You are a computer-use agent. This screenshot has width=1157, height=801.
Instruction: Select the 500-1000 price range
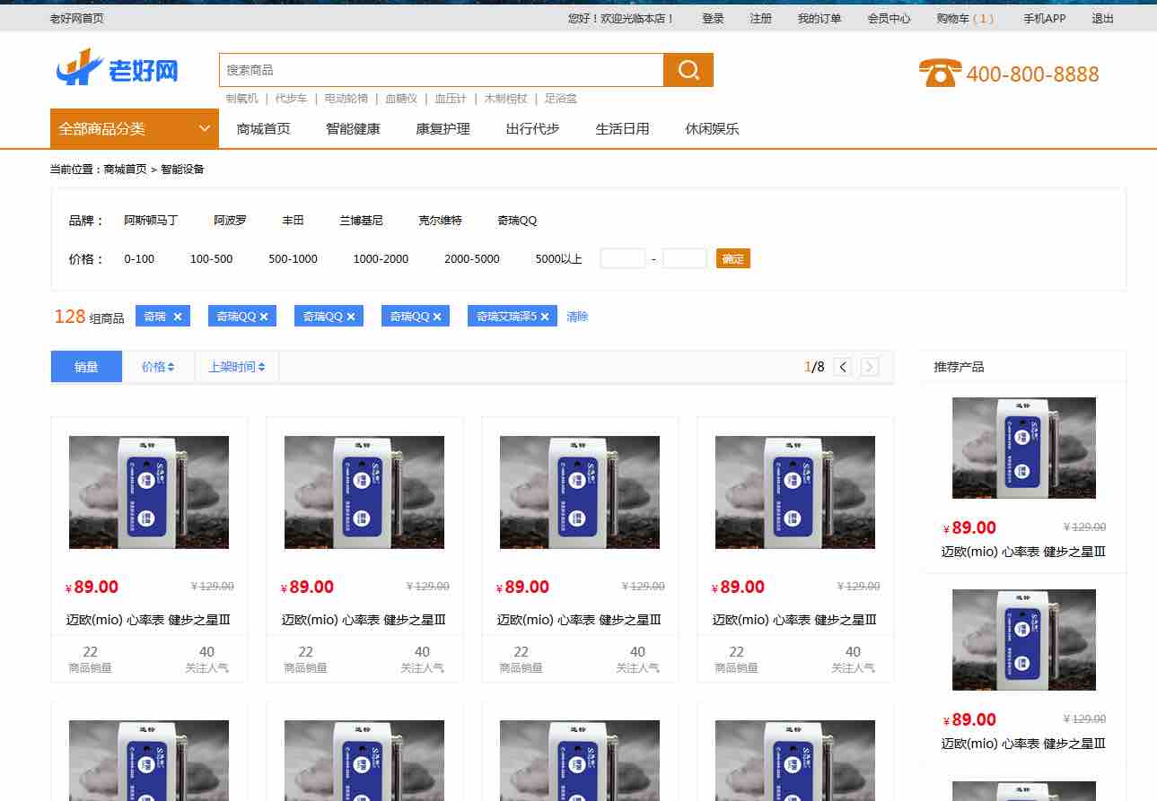pos(293,258)
